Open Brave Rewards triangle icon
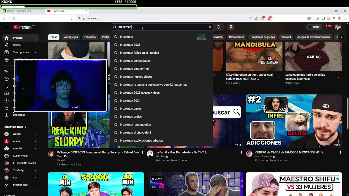 269,18
